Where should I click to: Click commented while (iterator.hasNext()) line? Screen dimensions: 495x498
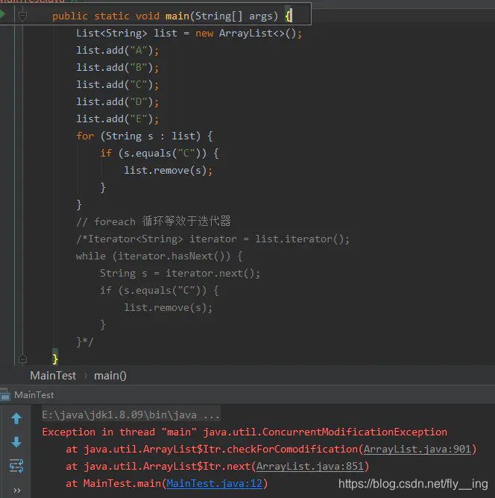(160, 256)
